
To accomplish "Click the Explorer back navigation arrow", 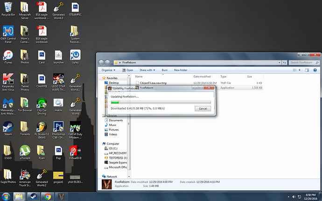I will coord(101,62).
